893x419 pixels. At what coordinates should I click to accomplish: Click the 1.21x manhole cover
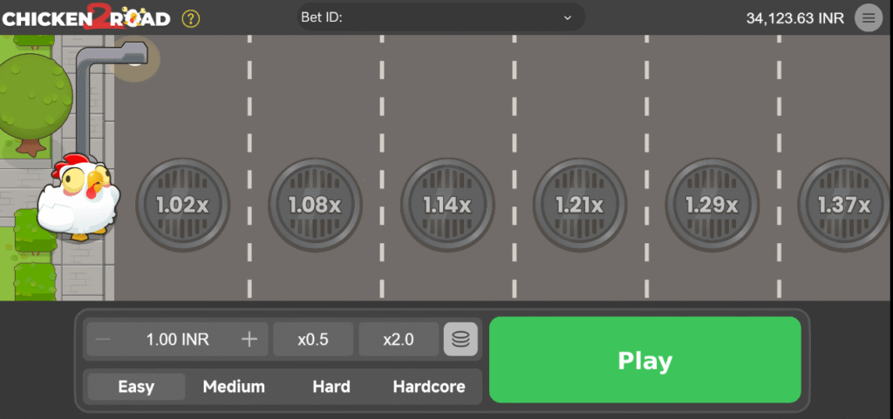580,206
